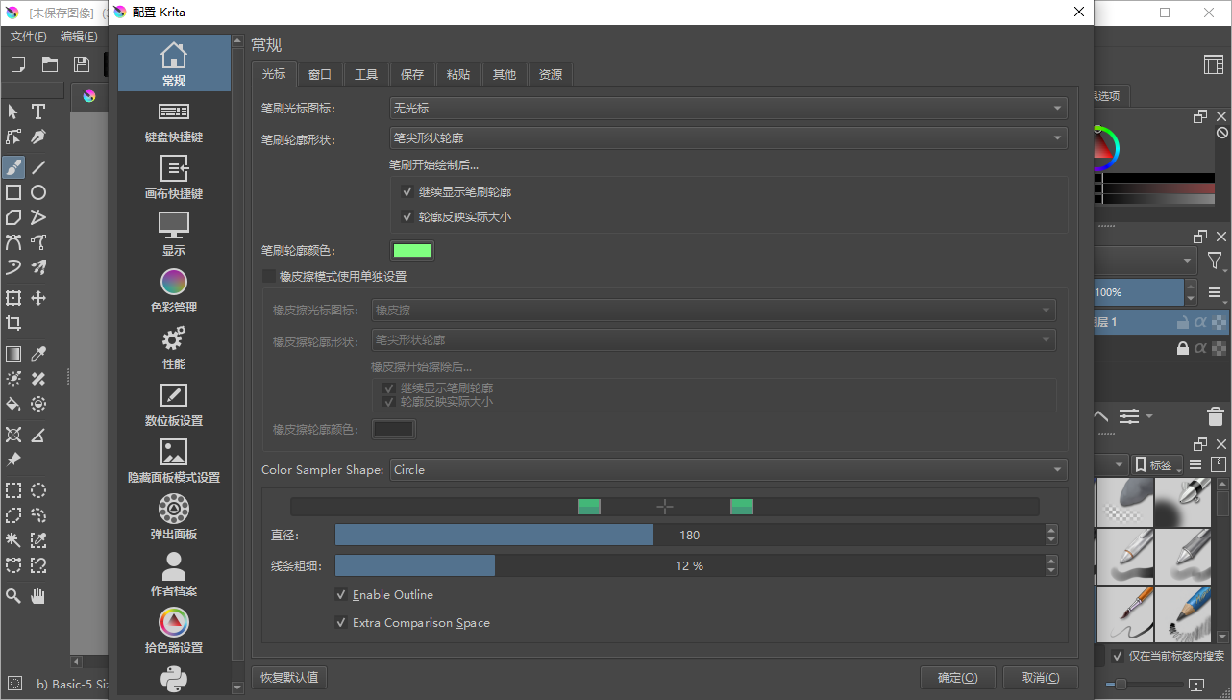Uncheck 继续显示笔刷轮廓 under 笔刷开始绘制后
This screenshot has width=1232, height=700.
pyautogui.click(x=407, y=192)
